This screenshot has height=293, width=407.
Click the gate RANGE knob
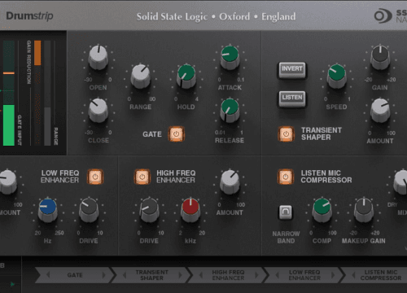pos(140,76)
